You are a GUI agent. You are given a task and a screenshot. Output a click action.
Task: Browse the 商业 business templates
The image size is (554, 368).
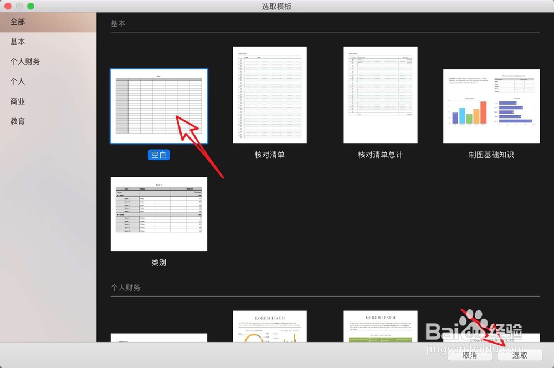(x=17, y=101)
